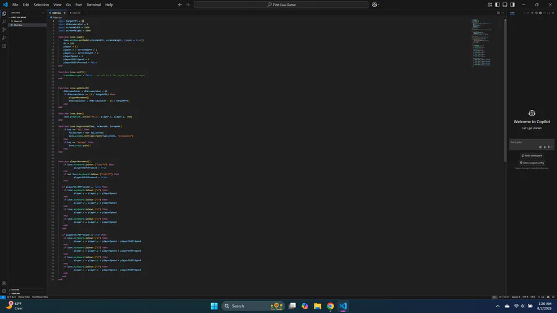Image resolution: width=557 pixels, height=313 pixels.
Task: Open Explorer's more actions ellipsis
Action: pyautogui.click(x=43, y=13)
